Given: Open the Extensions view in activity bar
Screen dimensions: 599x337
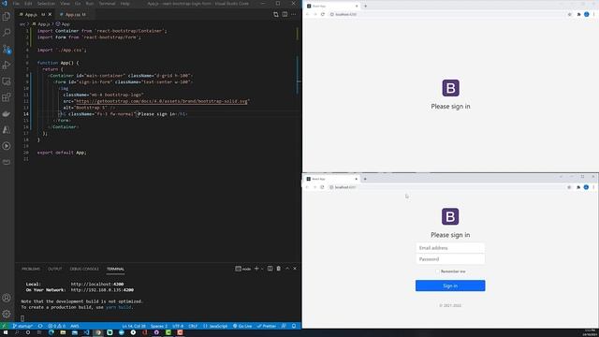Looking at the screenshot, I should [7, 97].
